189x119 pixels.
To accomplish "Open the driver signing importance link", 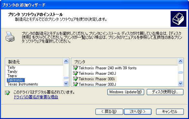I will [36, 97].
